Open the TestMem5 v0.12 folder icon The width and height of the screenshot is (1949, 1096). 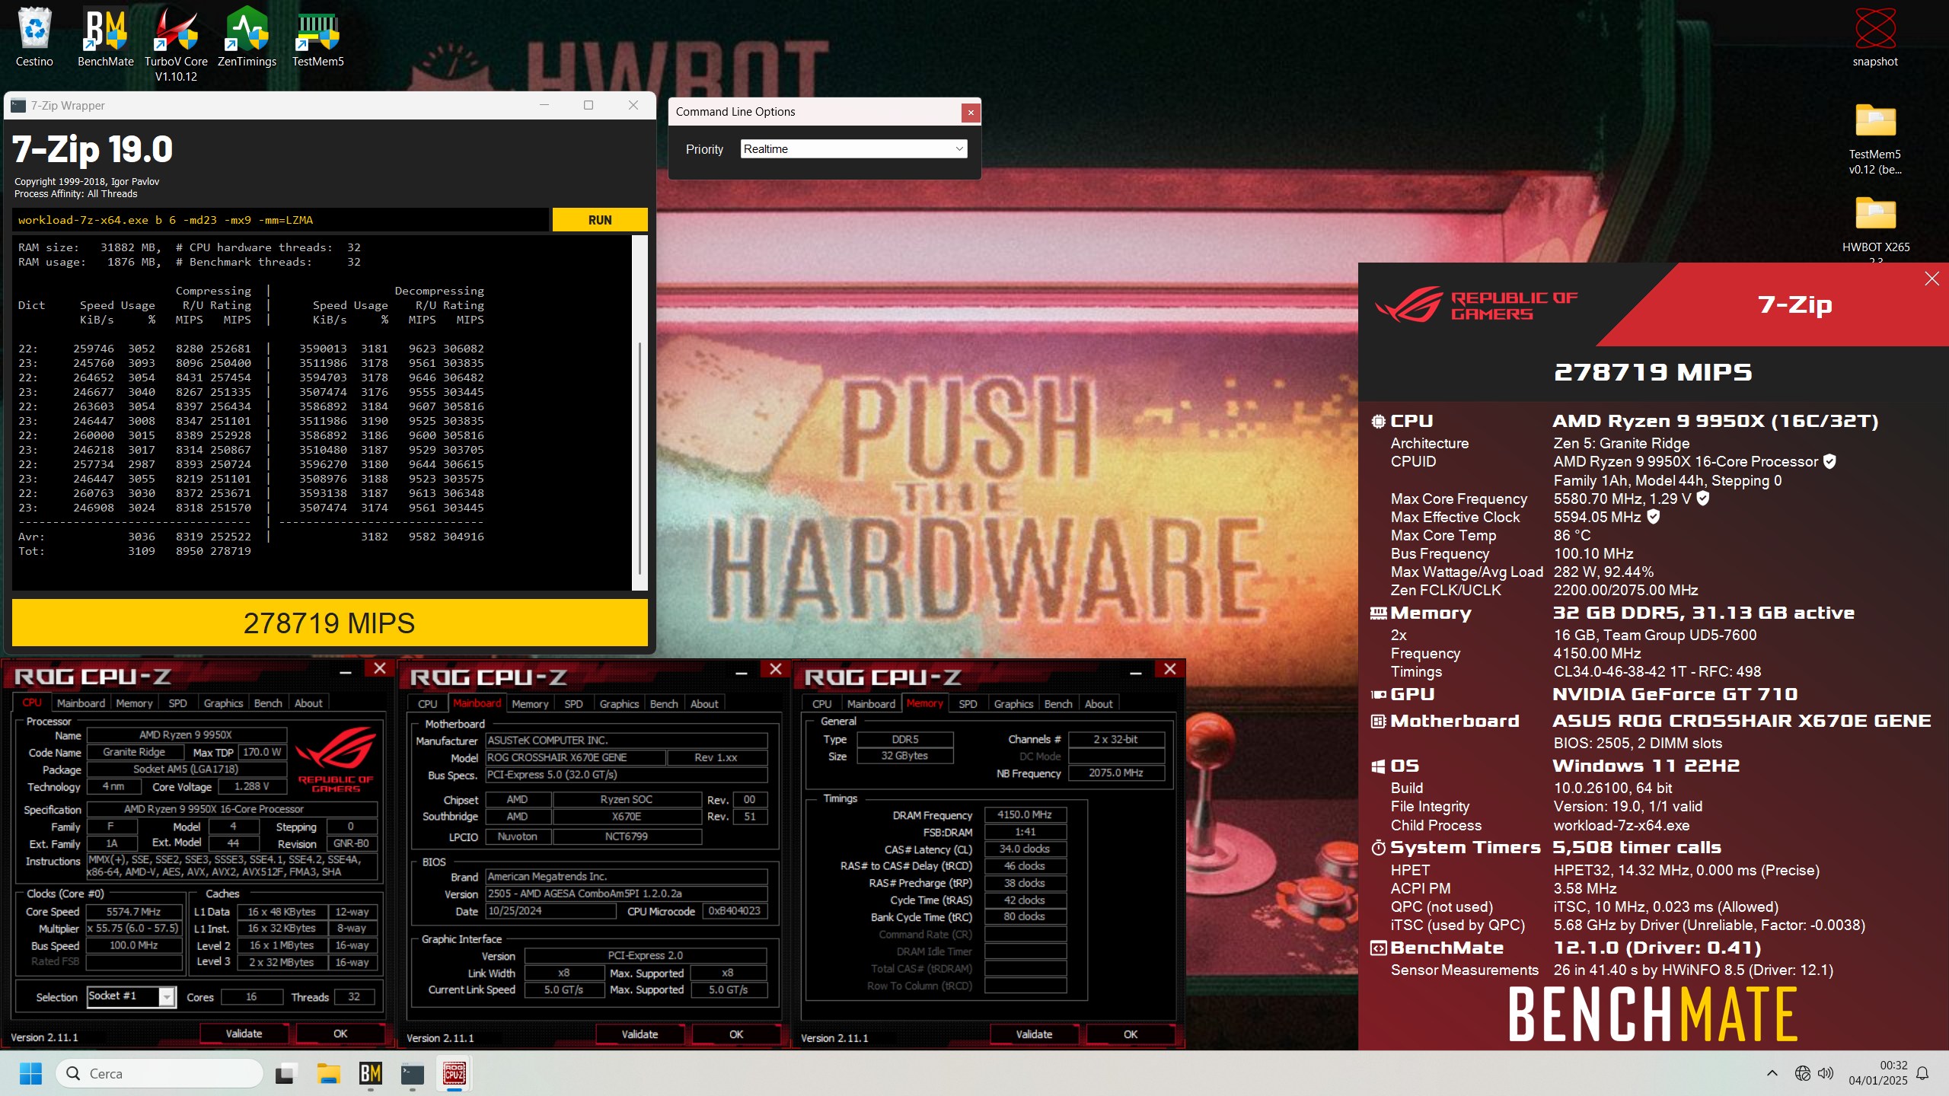point(1875,139)
